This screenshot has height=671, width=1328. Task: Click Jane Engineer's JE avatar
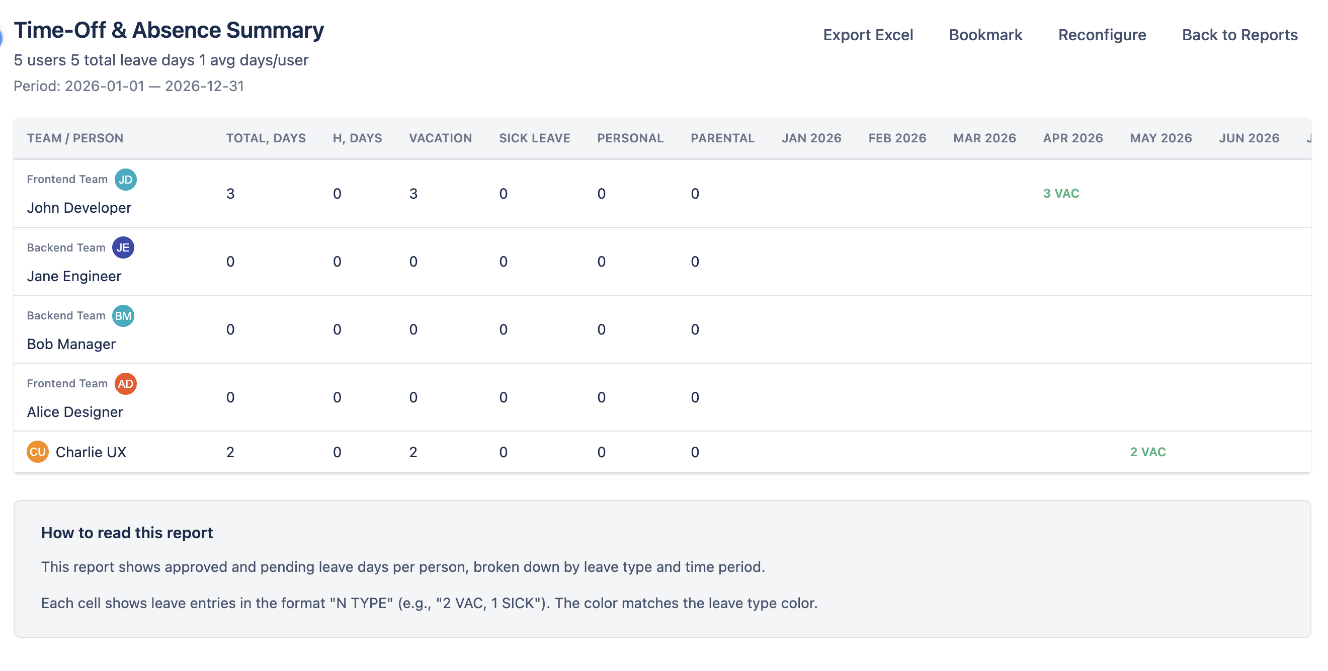(123, 247)
